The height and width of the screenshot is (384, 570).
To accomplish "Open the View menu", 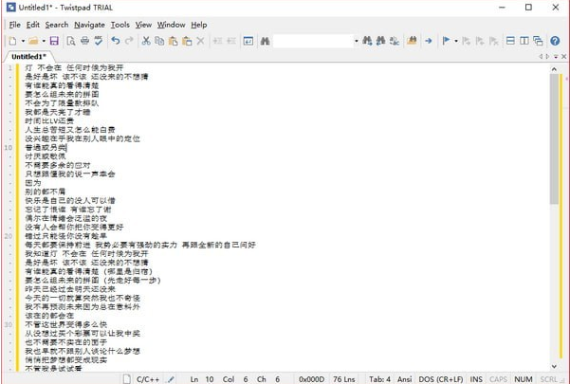I will pos(143,25).
